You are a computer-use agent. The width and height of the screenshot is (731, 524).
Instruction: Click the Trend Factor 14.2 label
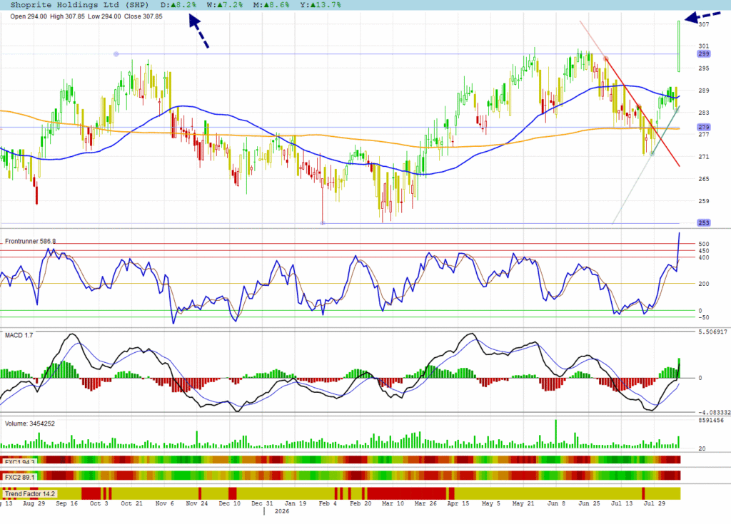click(x=30, y=494)
